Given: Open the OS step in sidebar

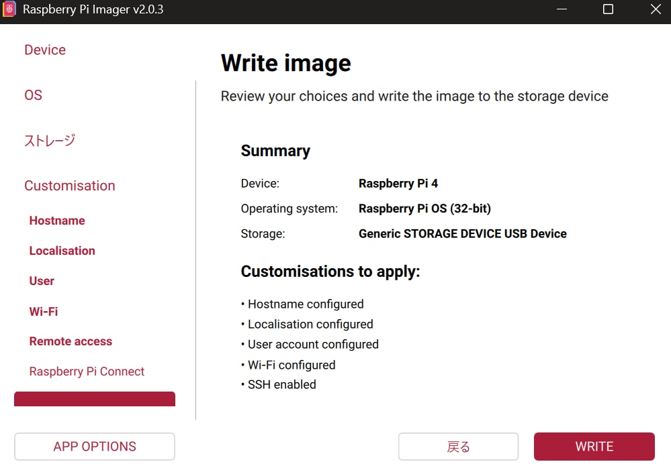Looking at the screenshot, I should click(x=33, y=95).
